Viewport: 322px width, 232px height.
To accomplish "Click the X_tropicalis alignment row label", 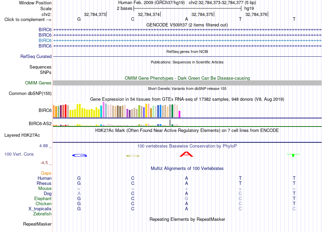I will click(x=40, y=209).
